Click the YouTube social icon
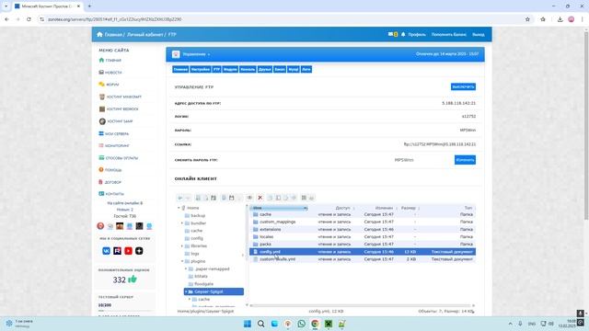This screenshot has height=331, width=589. click(x=128, y=251)
